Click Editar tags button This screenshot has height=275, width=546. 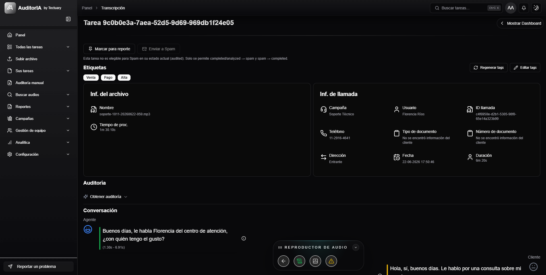click(525, 68)
